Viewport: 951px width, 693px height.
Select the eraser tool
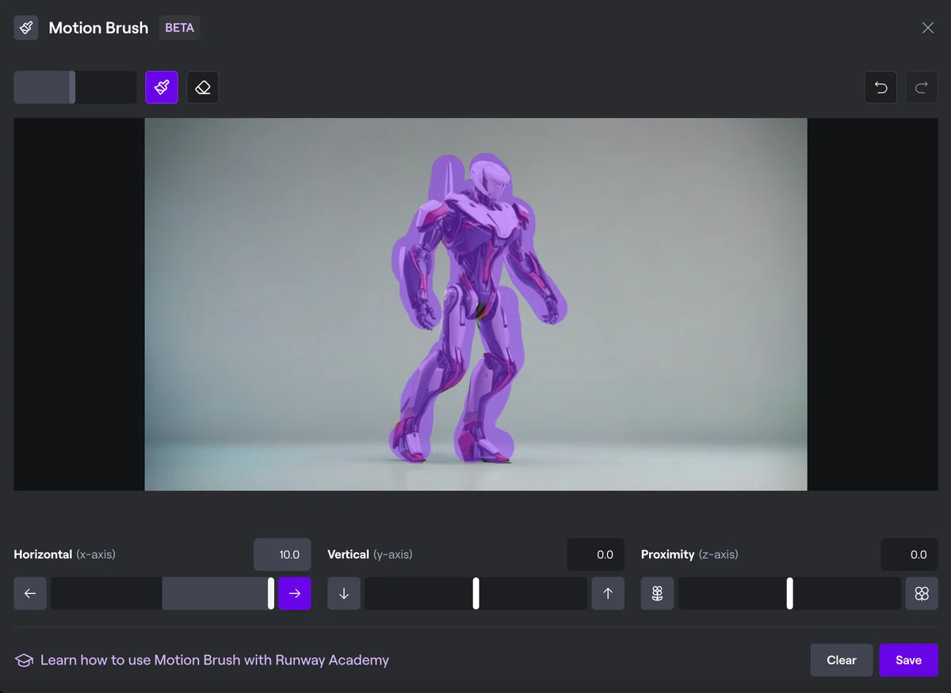click(x=203, y=87)
